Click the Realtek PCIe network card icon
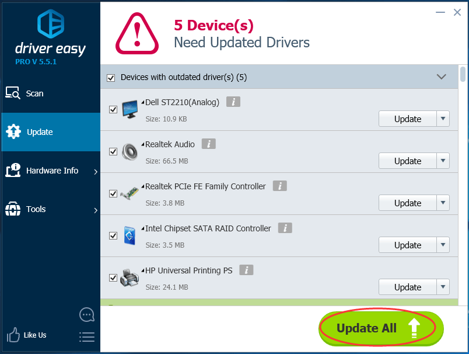The image size is (469, 354). pos(129,193)
